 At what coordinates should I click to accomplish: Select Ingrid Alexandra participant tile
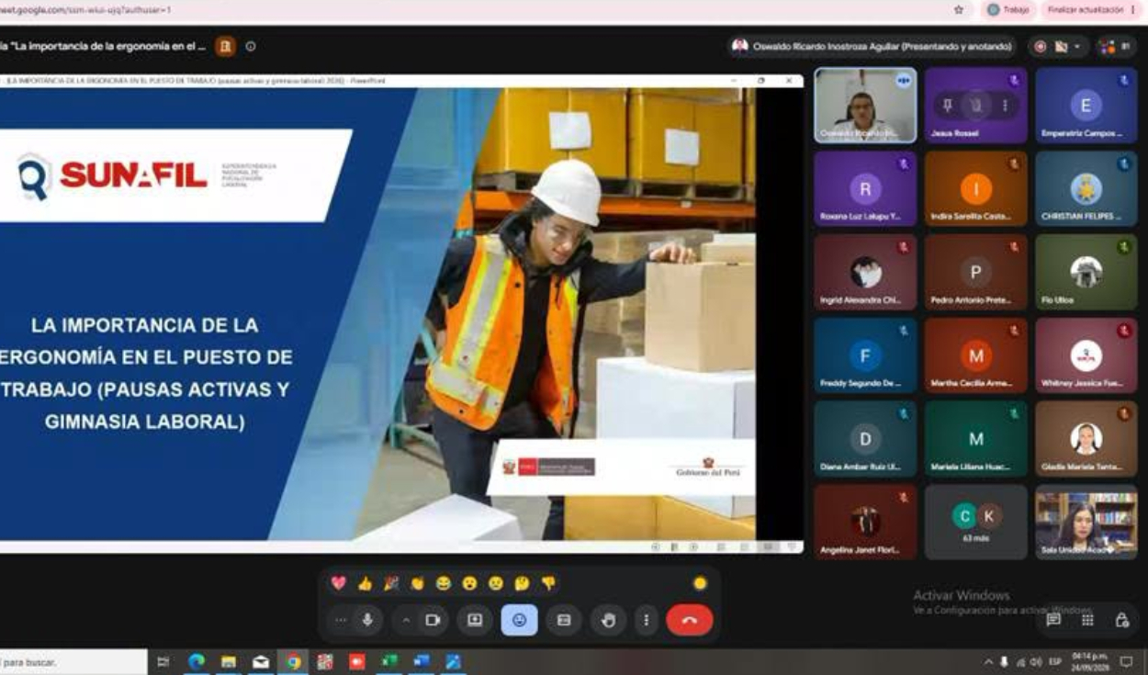pos(865,273)
